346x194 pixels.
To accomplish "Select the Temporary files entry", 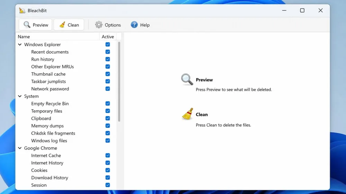I will click(x=47, y=111).
